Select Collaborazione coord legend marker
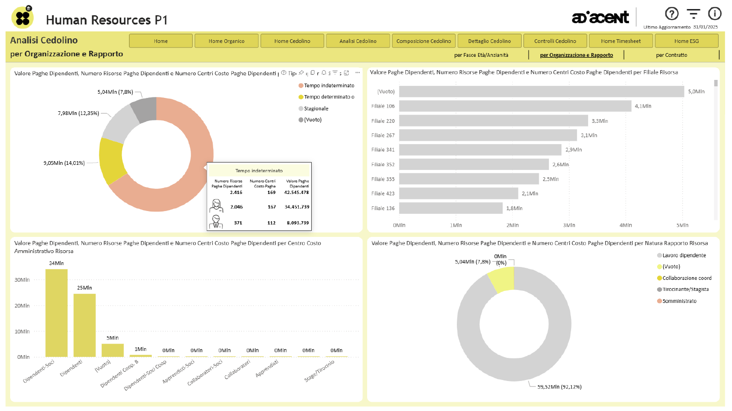 pos(659,278)
